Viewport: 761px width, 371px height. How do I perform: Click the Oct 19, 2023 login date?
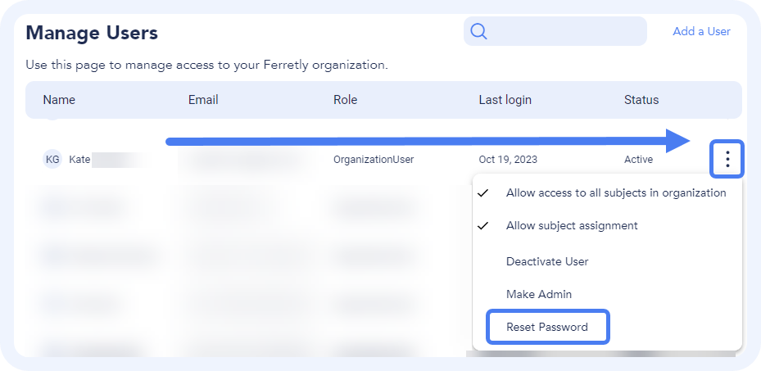(x=508, y=160)
